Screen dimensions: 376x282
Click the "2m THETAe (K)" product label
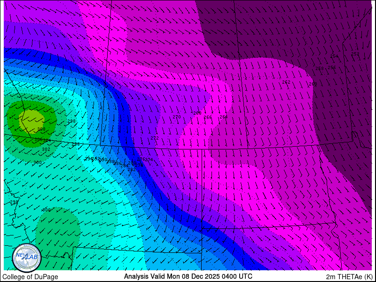[x=350, y=276]
